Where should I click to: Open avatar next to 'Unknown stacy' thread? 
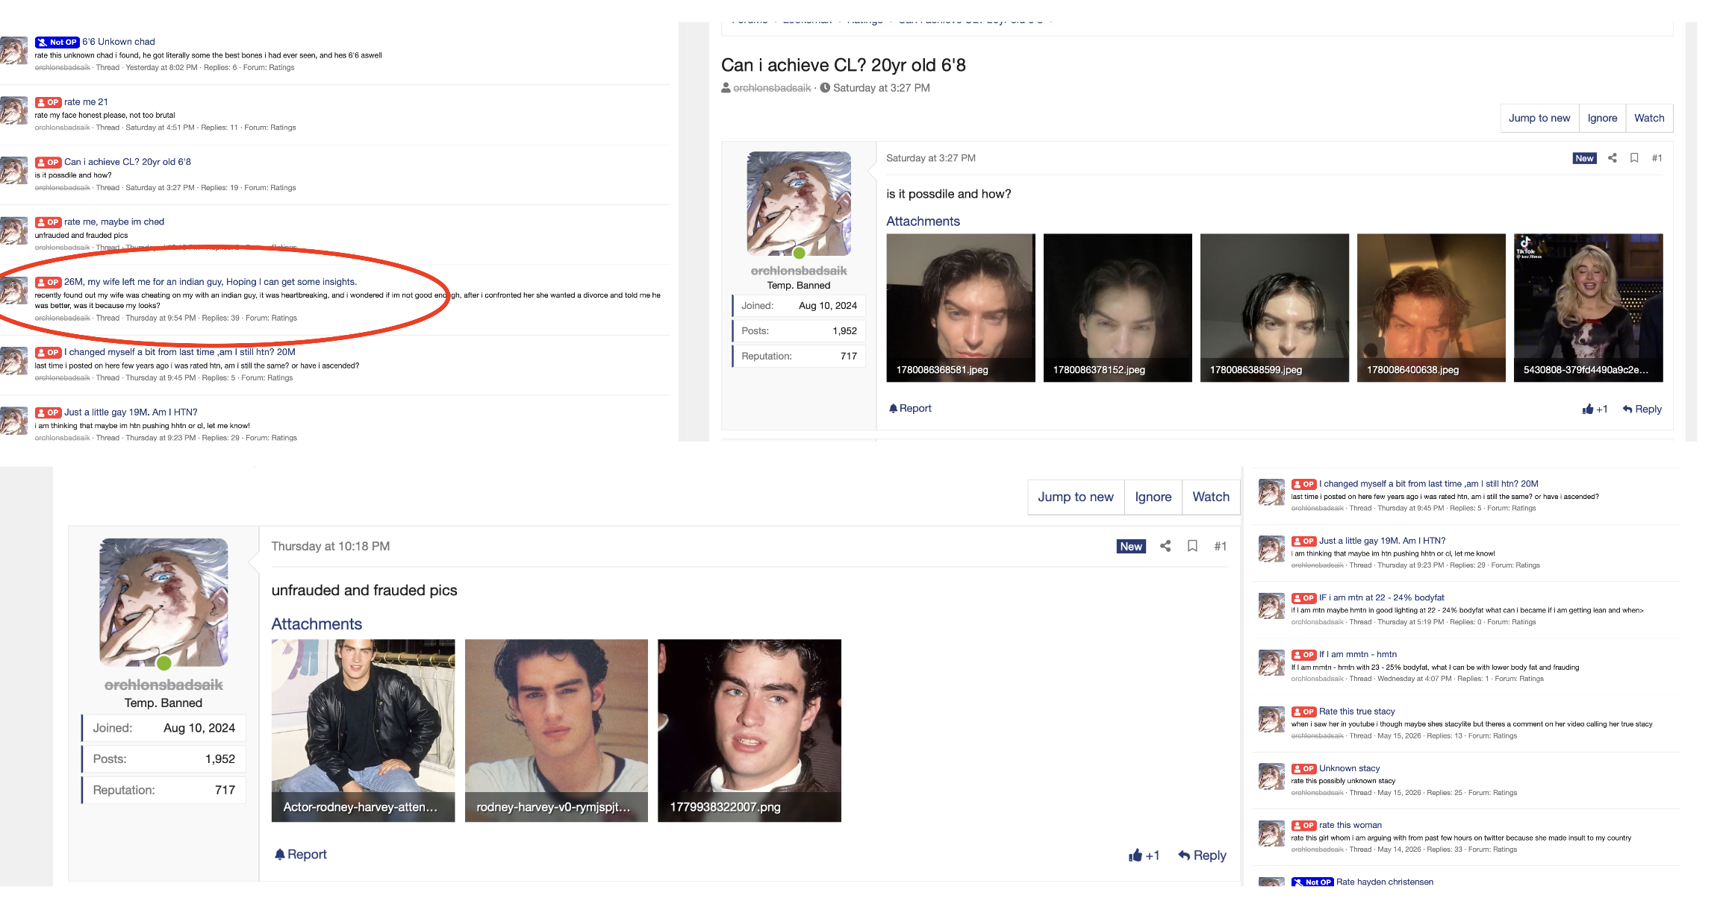[x=1271, y=776]
